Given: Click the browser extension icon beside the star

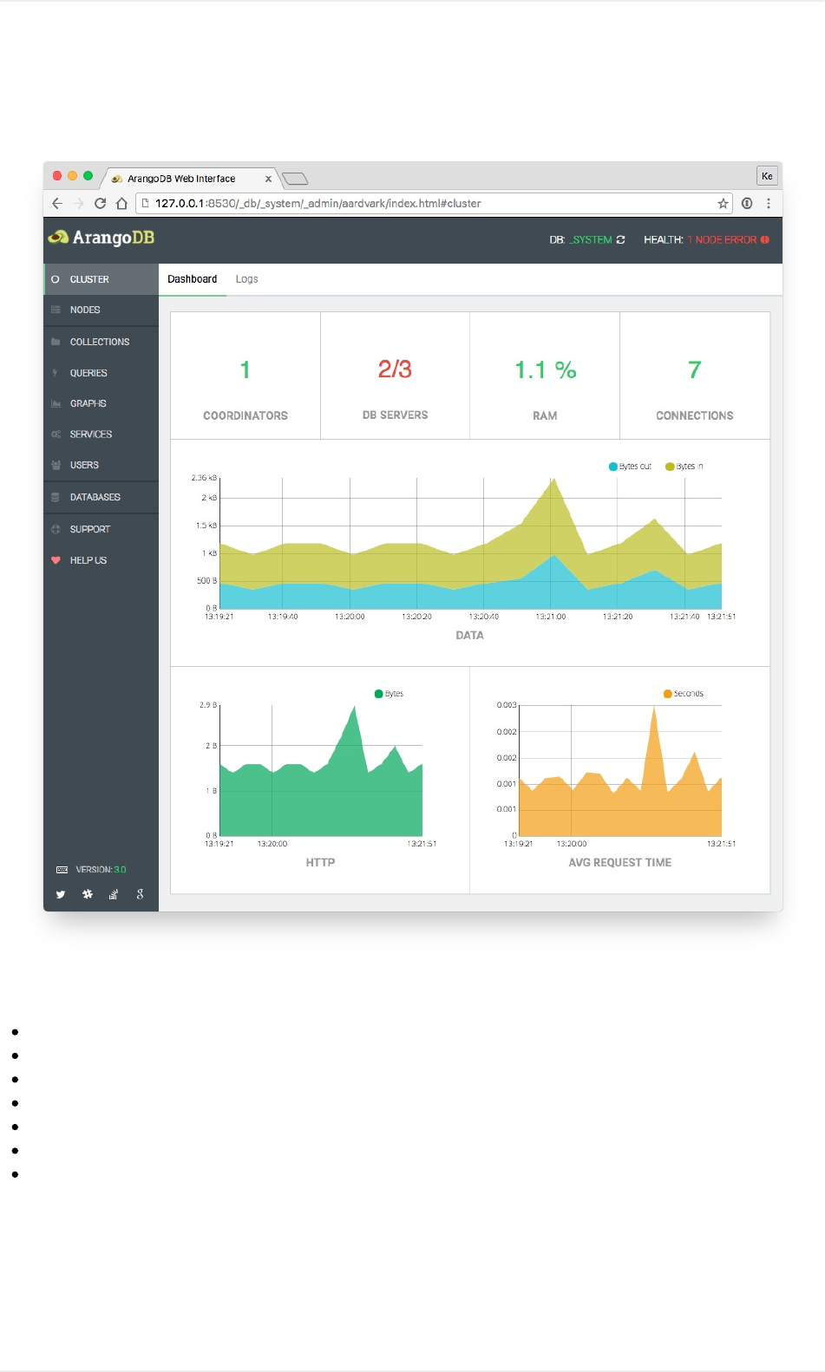Looking at the screenshot, I should 747,203.
